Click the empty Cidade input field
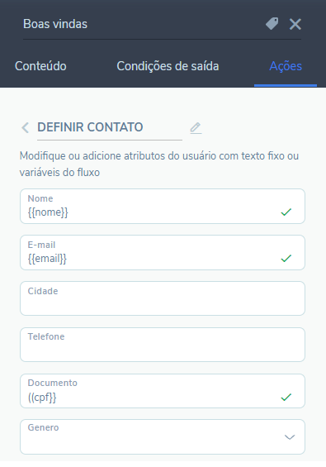326x467 pixels. tap(163, 298)
